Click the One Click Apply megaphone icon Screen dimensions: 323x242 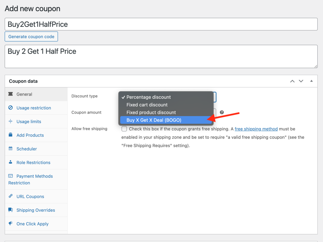tap(10, 223)
